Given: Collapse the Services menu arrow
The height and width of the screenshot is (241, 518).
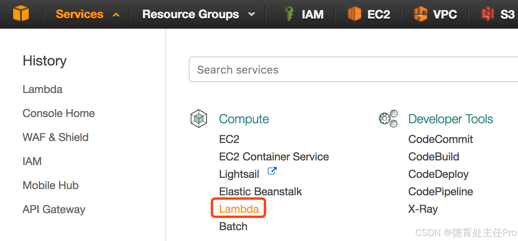Looking at the screenshot, I should [x=116, y=15].
